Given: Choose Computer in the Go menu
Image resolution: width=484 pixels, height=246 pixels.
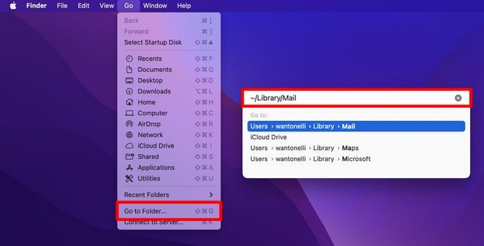Looking at the screenshot, I should pyautogui.click(x=169, y=113).
